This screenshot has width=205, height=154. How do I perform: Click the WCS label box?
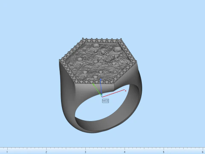pos(105,101)
